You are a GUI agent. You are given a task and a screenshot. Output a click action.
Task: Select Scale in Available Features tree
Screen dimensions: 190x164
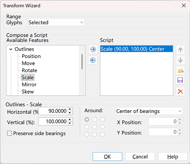click(27, 77)
